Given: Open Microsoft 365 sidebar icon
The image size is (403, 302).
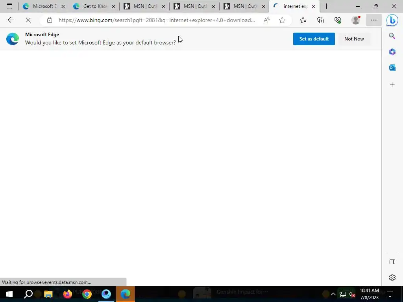Looking at the screenshot, I should (x=392, y=52).
